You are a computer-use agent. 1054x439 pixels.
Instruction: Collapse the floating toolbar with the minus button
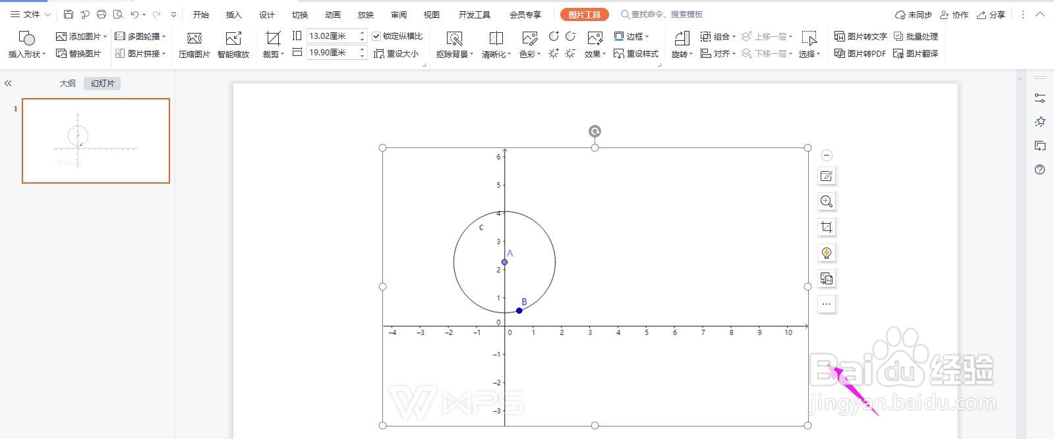(x=827, y=155)
